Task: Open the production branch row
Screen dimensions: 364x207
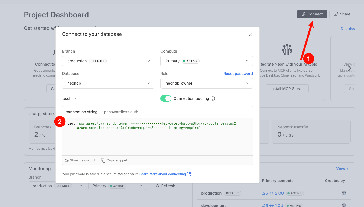Action: [x=274, y=193]
